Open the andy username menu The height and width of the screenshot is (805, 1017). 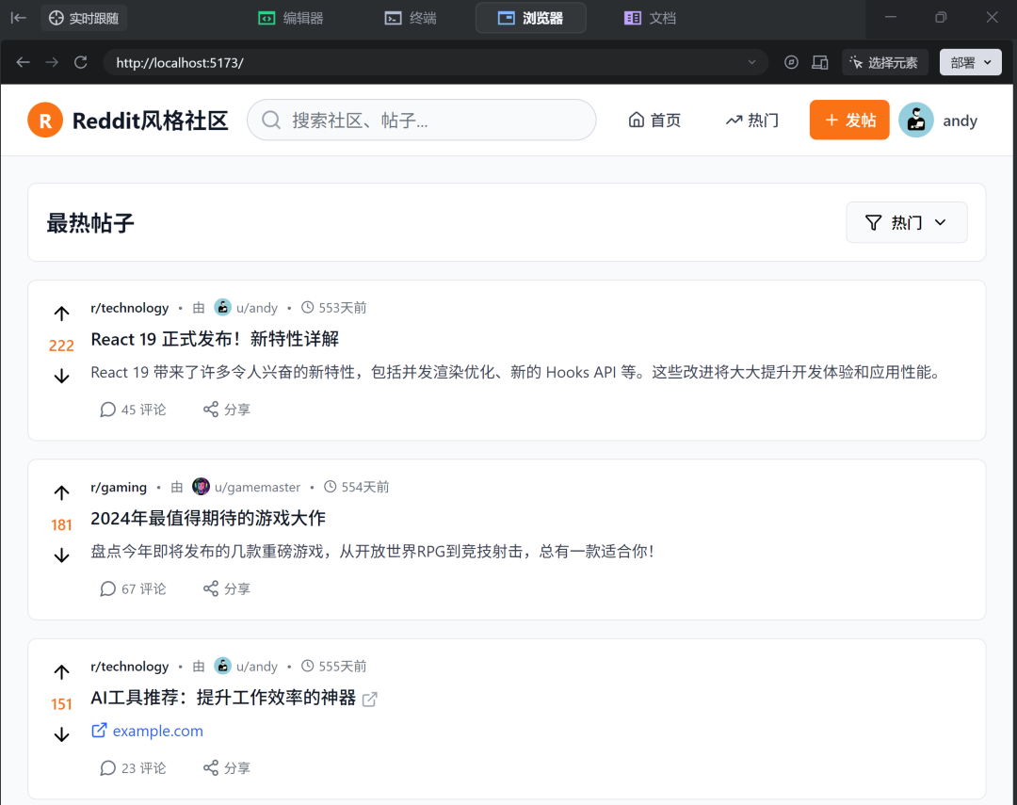click(x=960, y=121)
